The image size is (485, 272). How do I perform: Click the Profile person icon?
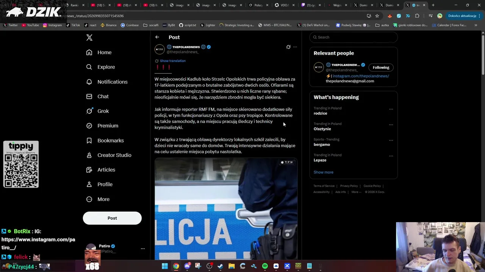pyautogui.click(x=89, y=184)
